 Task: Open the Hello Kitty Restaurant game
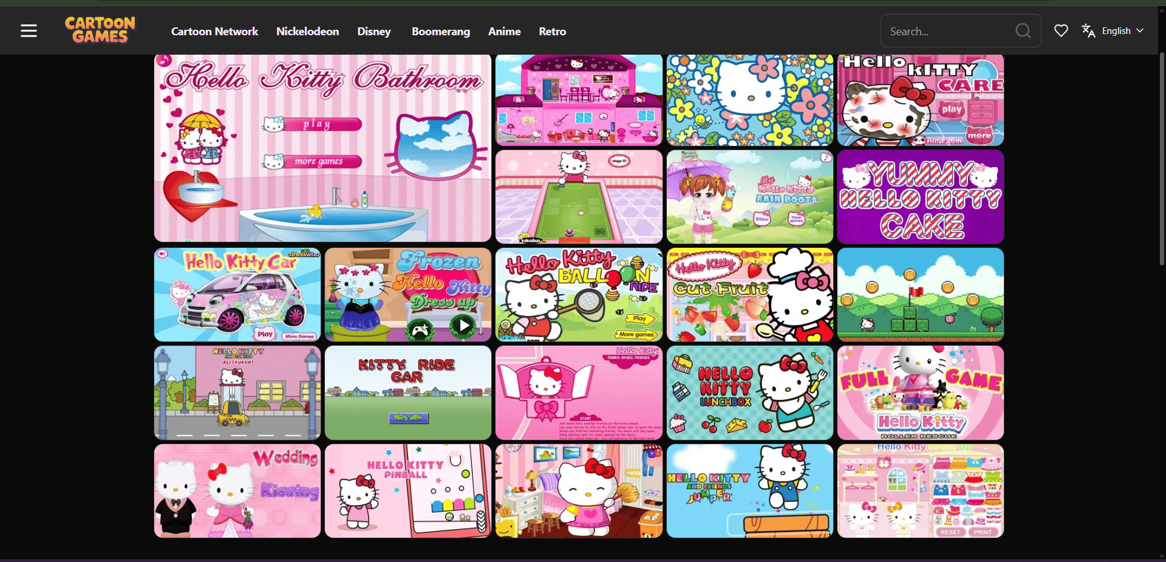[x=237, y=393]
